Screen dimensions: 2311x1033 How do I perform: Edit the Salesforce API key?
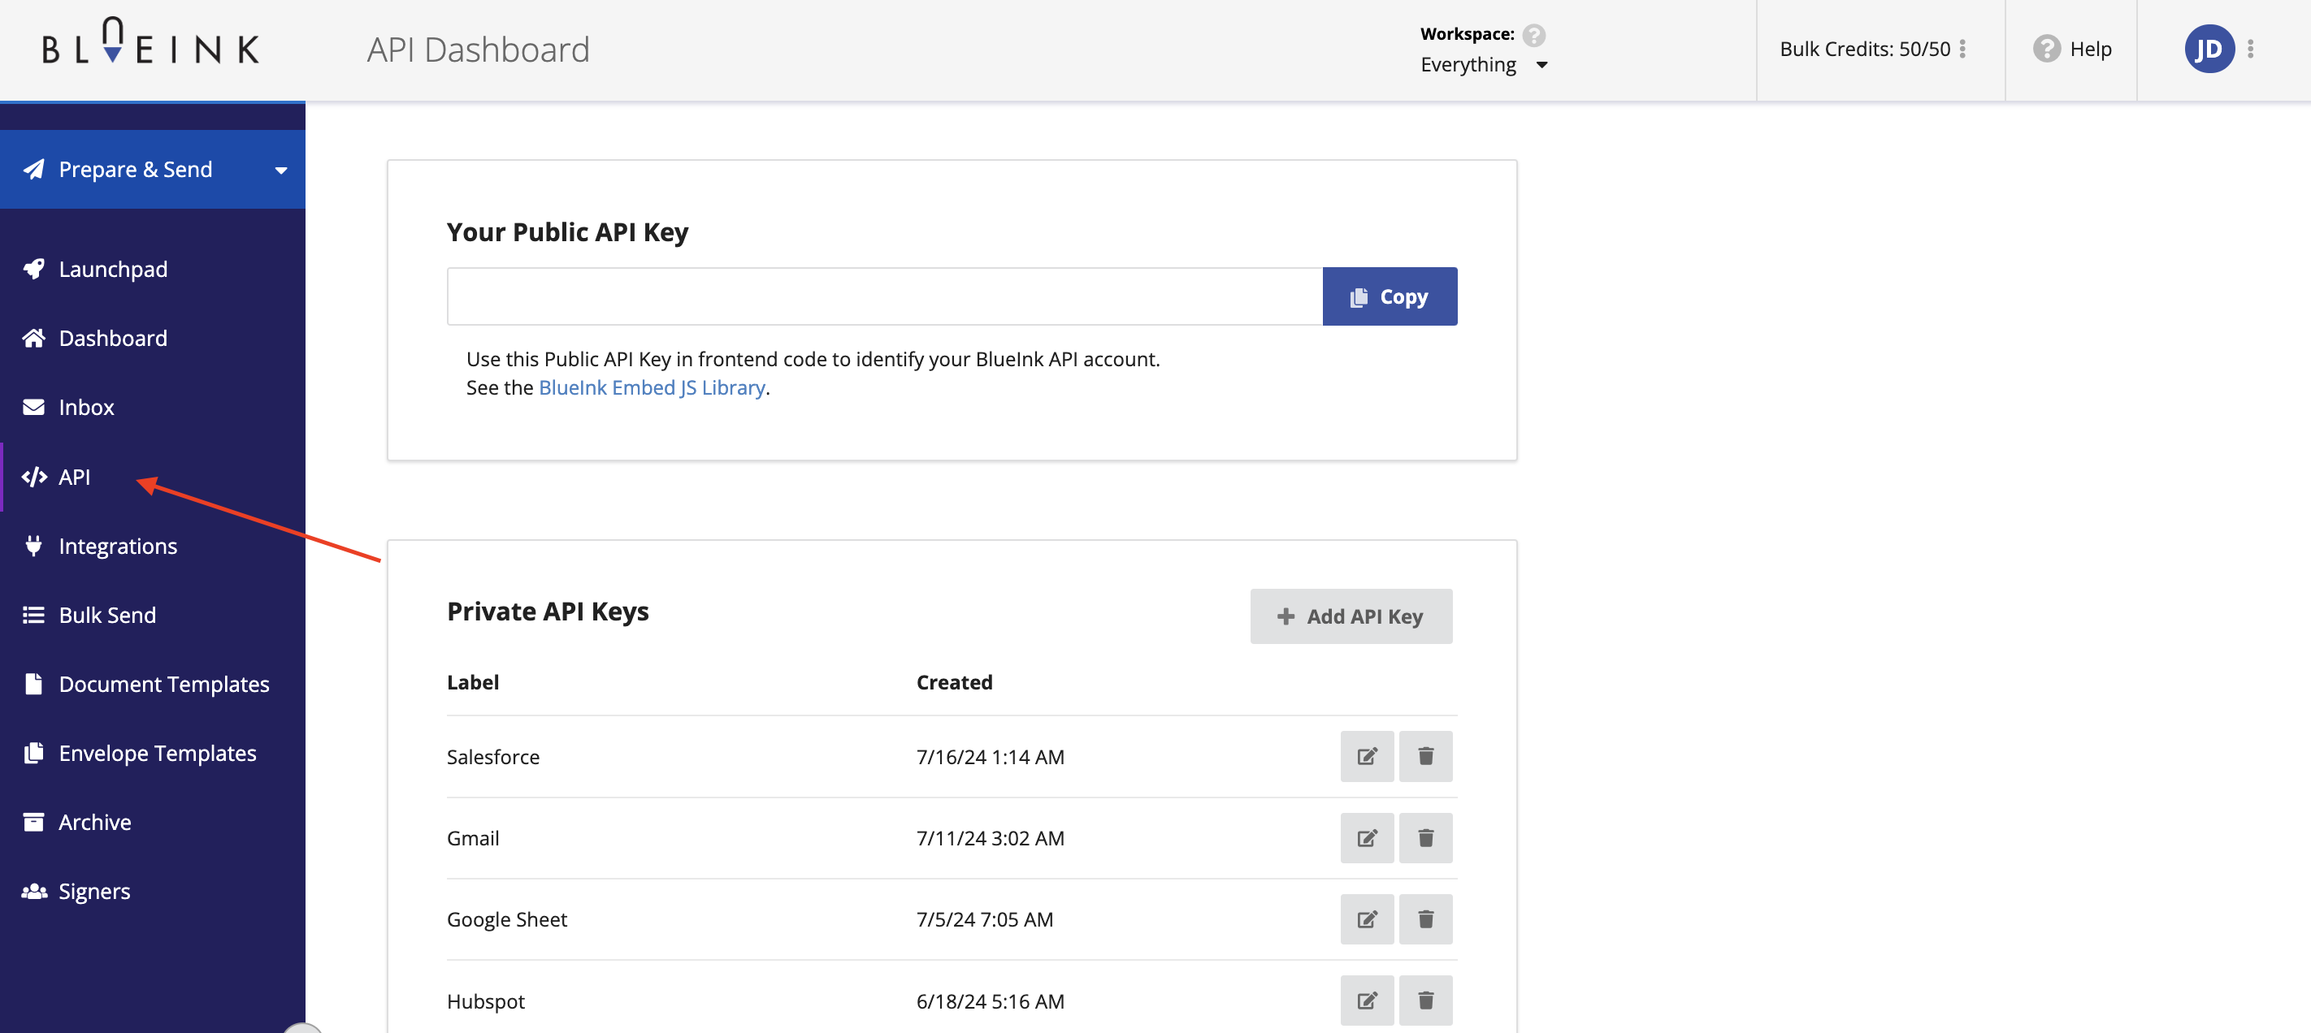[x=1368, y=757]
